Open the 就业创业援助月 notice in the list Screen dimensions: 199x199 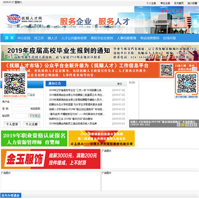point(77,109)
